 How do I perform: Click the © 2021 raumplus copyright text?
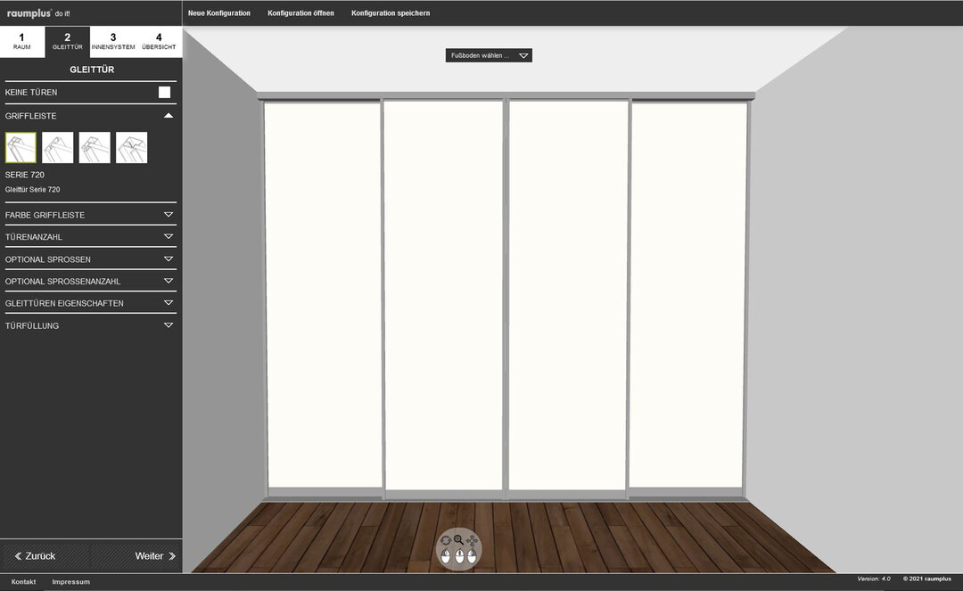coord(926,579)
